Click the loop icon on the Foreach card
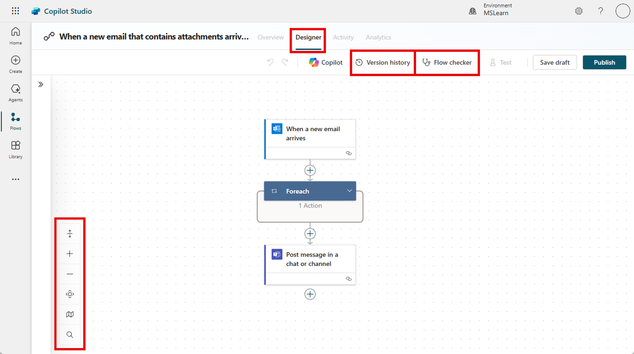The width and height of the screenshot is (634, 354). (274, 191)
